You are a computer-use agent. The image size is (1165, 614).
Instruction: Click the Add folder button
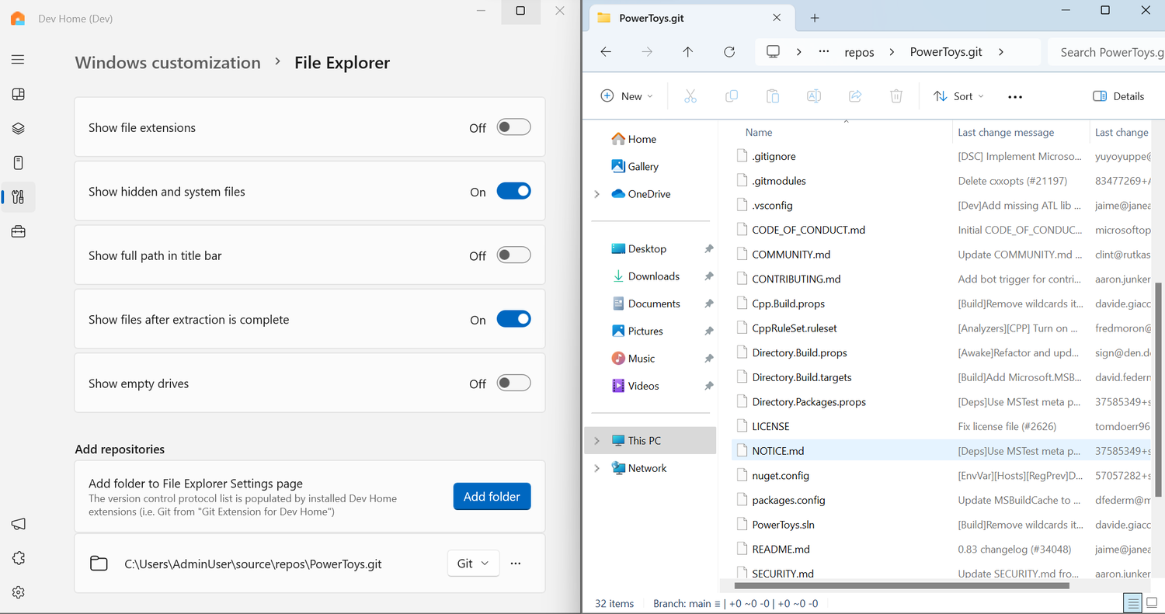[x=492, y=497]
